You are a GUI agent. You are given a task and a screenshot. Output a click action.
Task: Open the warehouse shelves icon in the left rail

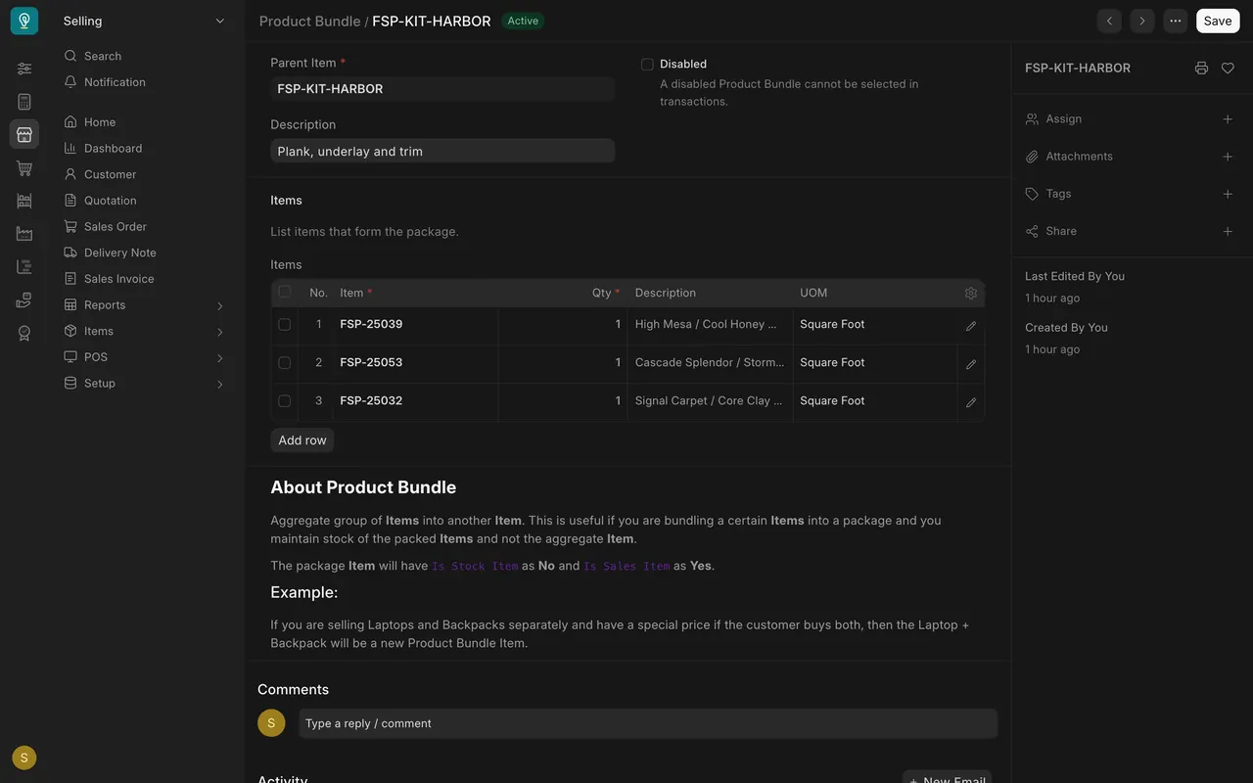click(x=24, y=201)
